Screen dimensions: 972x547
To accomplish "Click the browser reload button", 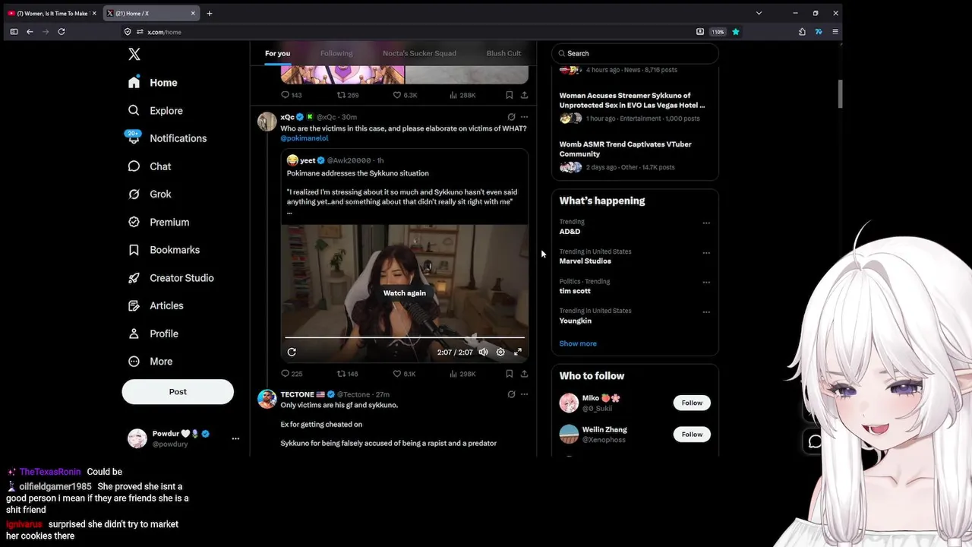I will tap(62, 32).
